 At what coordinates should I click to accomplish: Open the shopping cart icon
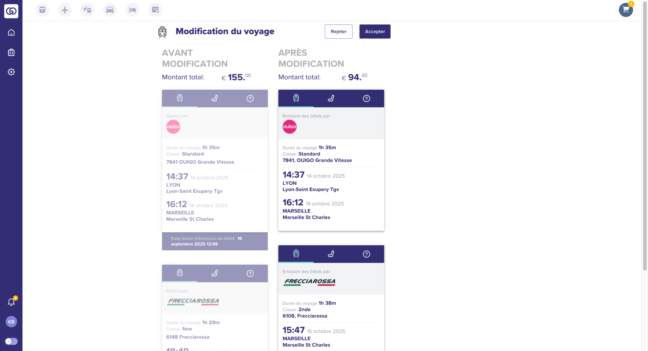point(625,10)
